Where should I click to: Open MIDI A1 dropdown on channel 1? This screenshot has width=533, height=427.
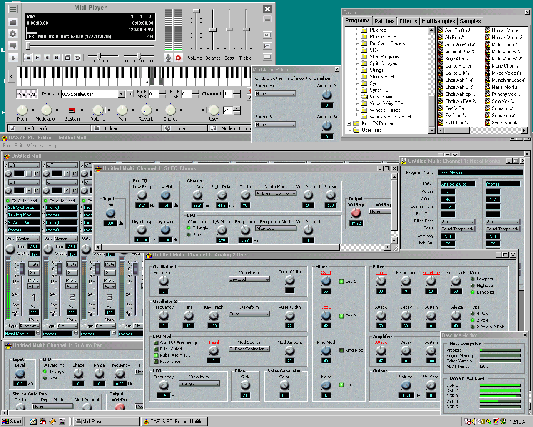34,286
